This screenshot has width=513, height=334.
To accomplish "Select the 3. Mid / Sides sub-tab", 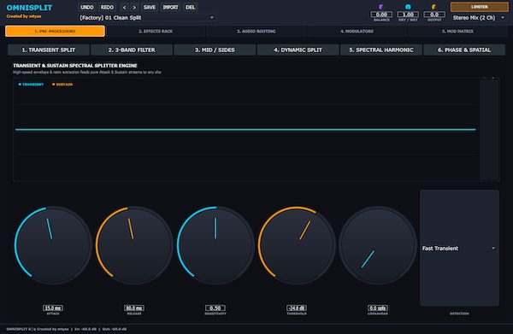I will [x=215, y=50].
